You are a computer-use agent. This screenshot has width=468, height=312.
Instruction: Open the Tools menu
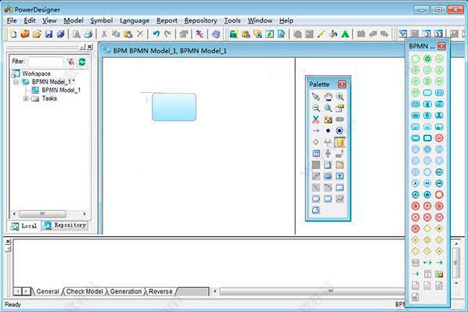[x=232, y=20]
